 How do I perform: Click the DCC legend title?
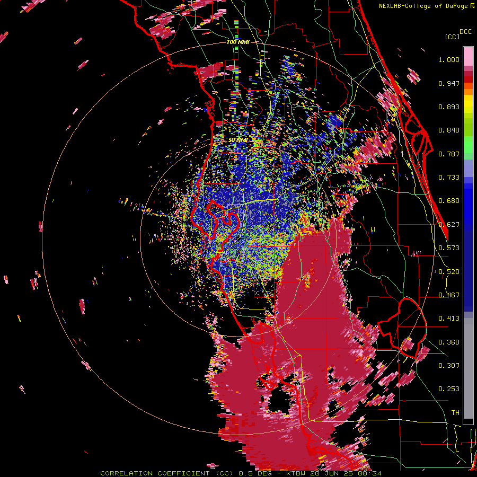point(465,32)
